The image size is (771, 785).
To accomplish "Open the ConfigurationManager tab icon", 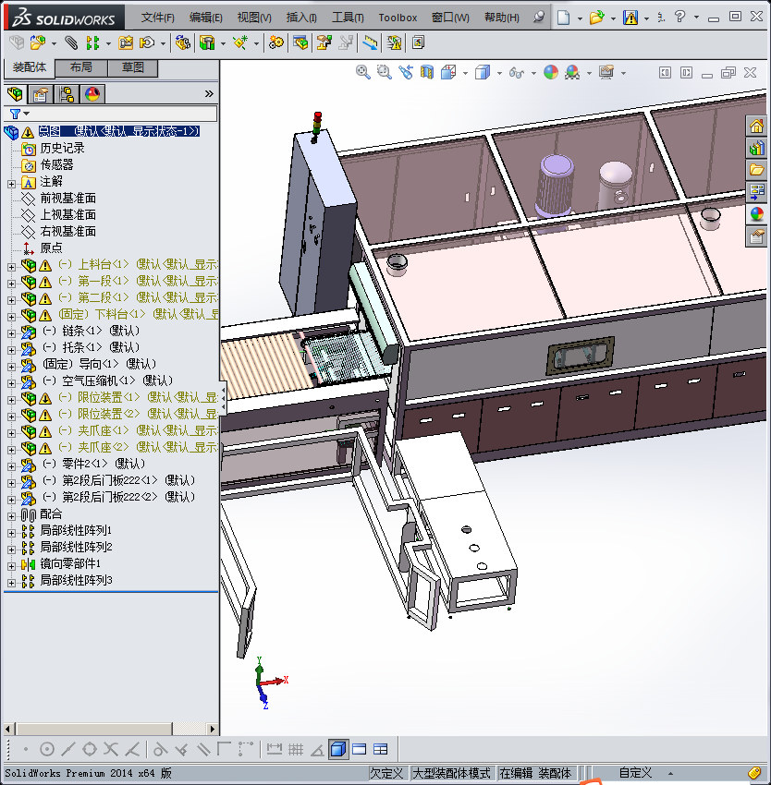I will 66,93.
